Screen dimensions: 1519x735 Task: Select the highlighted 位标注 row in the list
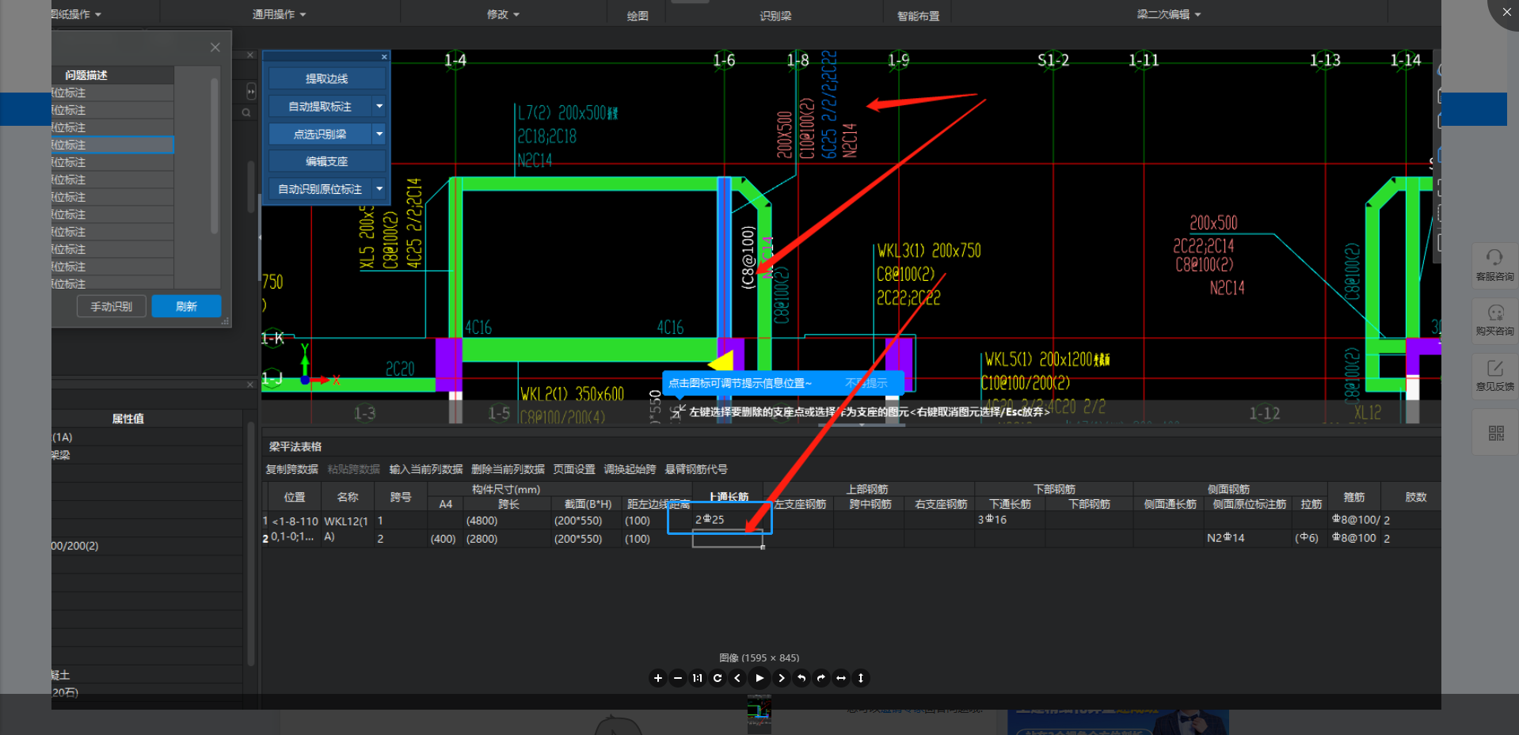112,145
